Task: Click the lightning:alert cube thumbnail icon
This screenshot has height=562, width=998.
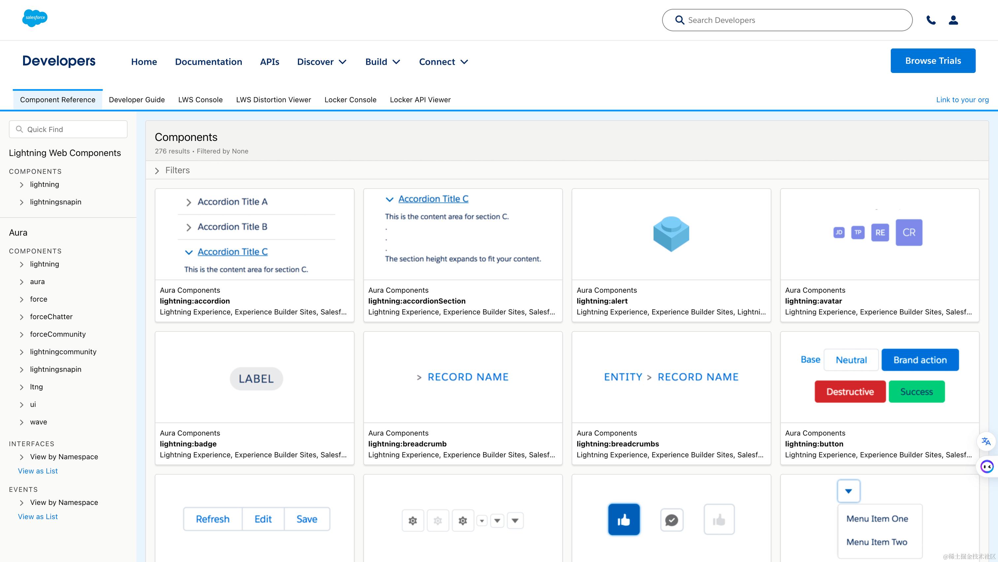Action: (x=671, y=234)
